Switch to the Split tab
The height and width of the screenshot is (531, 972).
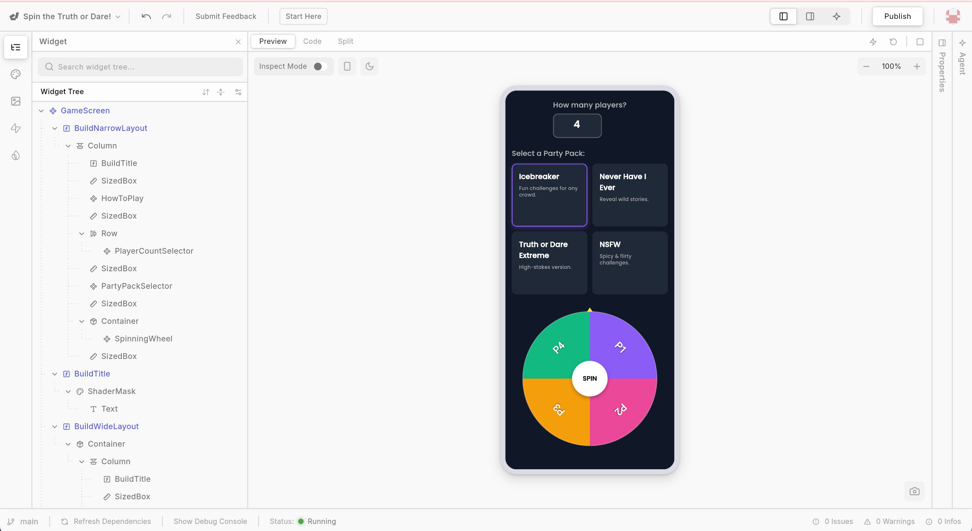345,41
